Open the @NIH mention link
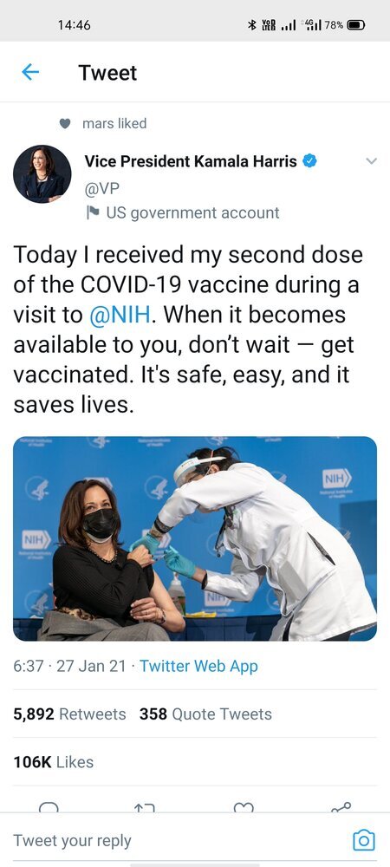The image size is (390, 867). (120, 315)
